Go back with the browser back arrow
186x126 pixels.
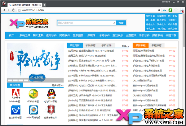(4, 10)
